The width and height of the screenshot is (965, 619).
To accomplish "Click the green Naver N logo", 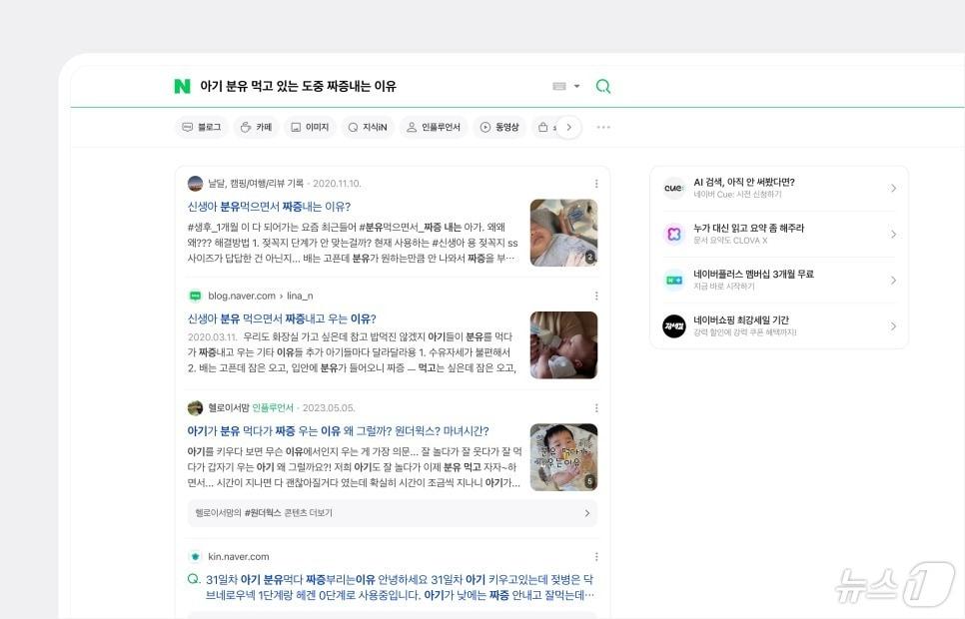I will point(182,87).
